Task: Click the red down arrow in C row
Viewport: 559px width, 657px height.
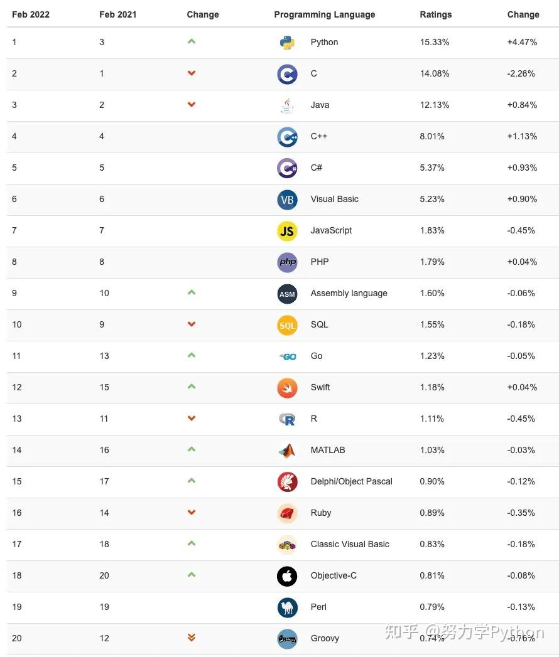Action: coord(192,73)
